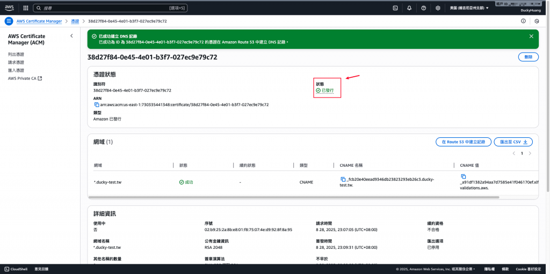Open 匯入憑證 in the sidebar
Screen dimensions: 550x274
pyautogui.click(x=16, y=70)
